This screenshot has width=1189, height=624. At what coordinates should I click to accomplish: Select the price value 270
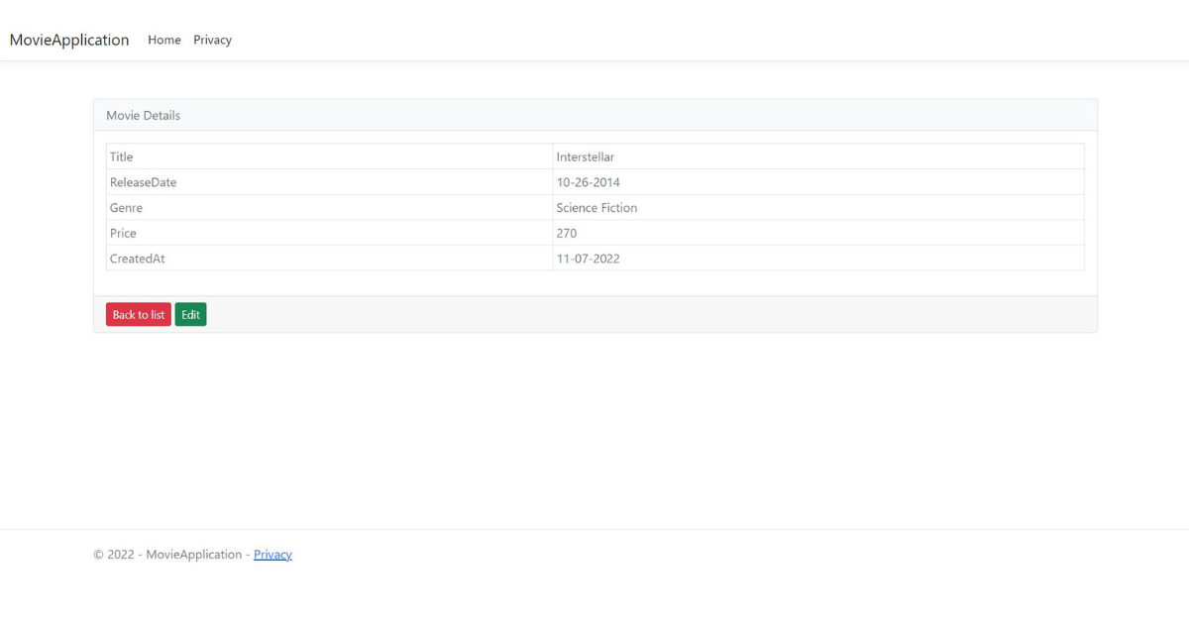click(566, 233)
